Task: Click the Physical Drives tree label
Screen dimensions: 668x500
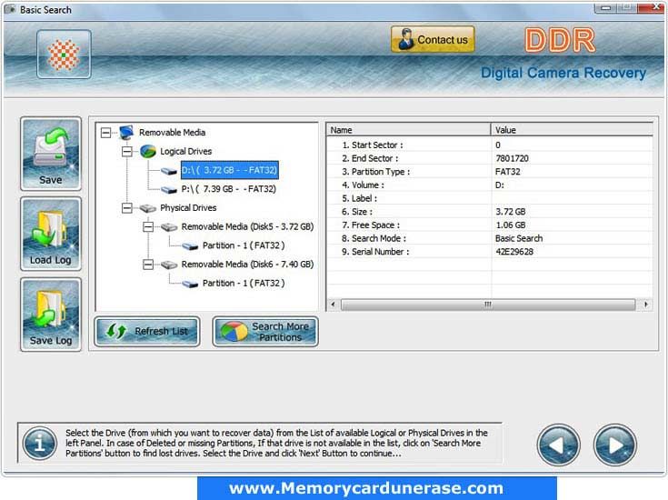Action: [x=188, y=208]
